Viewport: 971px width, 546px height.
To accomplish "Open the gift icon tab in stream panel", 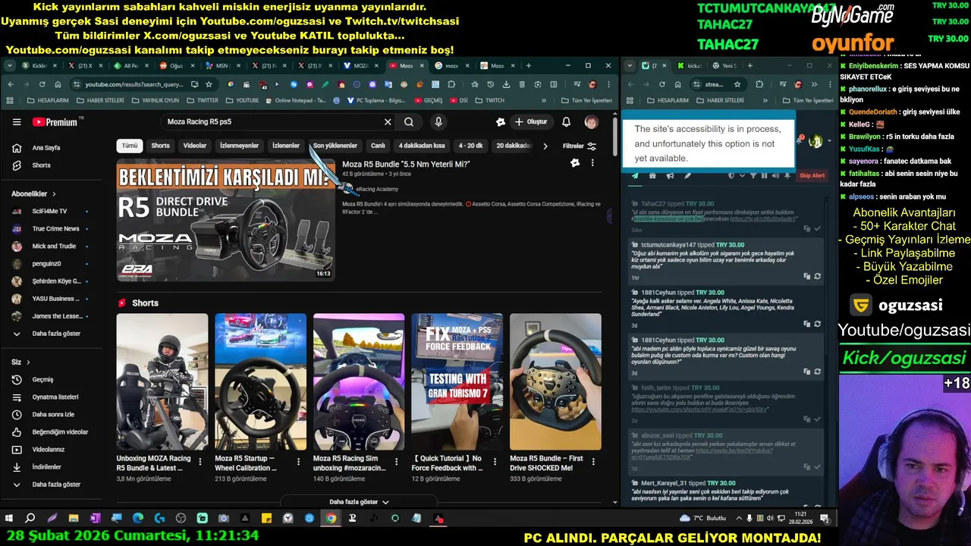I will coord(652,175).
